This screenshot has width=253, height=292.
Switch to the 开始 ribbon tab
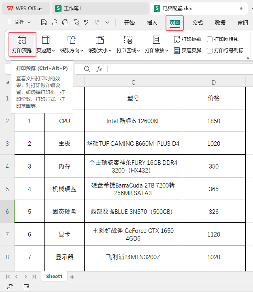click(129, 23)
